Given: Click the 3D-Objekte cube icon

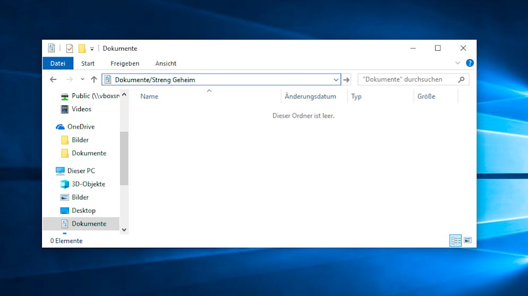Looking at the screenshot, I should coord(64,184).
